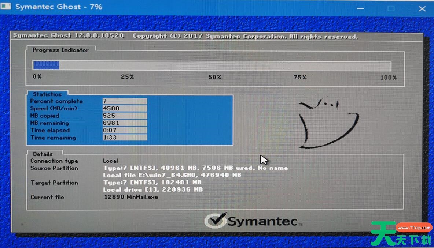Click the MB remaining label

point(49,123)
